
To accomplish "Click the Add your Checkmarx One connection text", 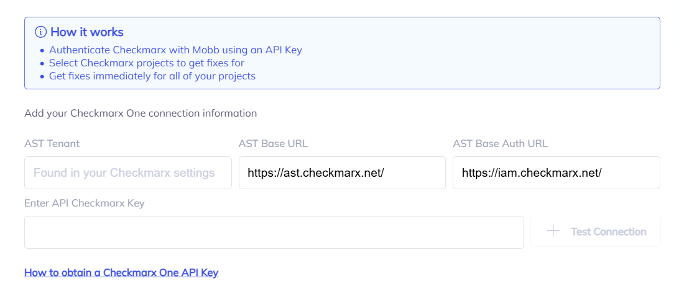I will click(141, 114).
